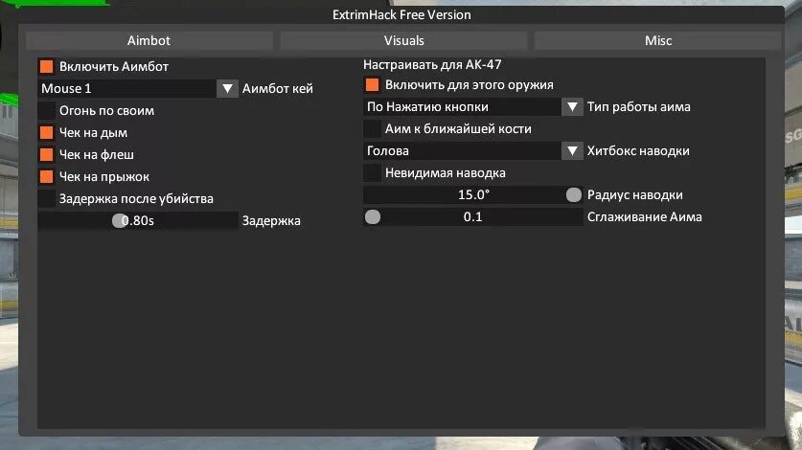Screen dimensions: 802x450
Task: Enable Задержка после убийства checkbox
Action: point(47,198)
